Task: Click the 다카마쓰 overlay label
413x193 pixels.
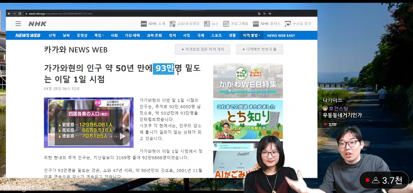Action: [332, 101]
